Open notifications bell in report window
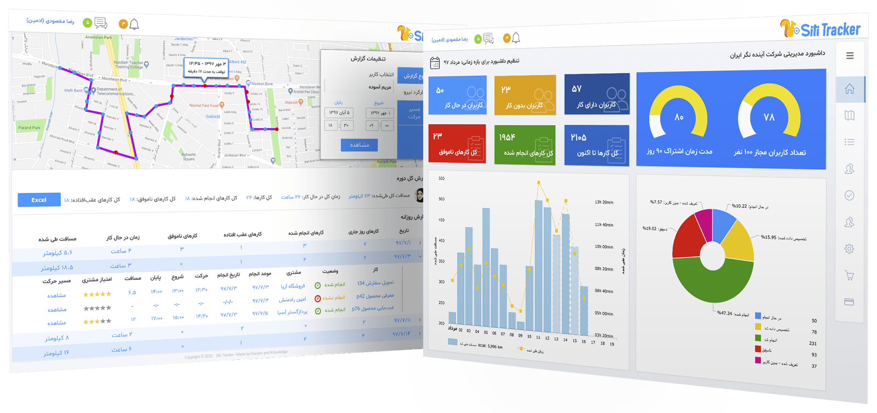877x413 pixels. pos(134,24)
